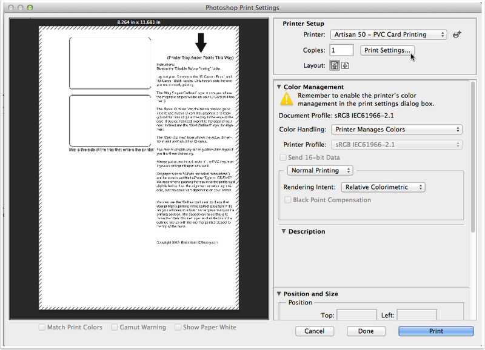Click the settings panel vertical scrollbar

[x=473, y=157]
